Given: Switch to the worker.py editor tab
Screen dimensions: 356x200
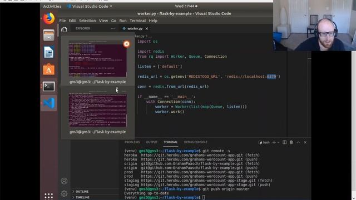Looking at the screenshot, I should [135, 28].
